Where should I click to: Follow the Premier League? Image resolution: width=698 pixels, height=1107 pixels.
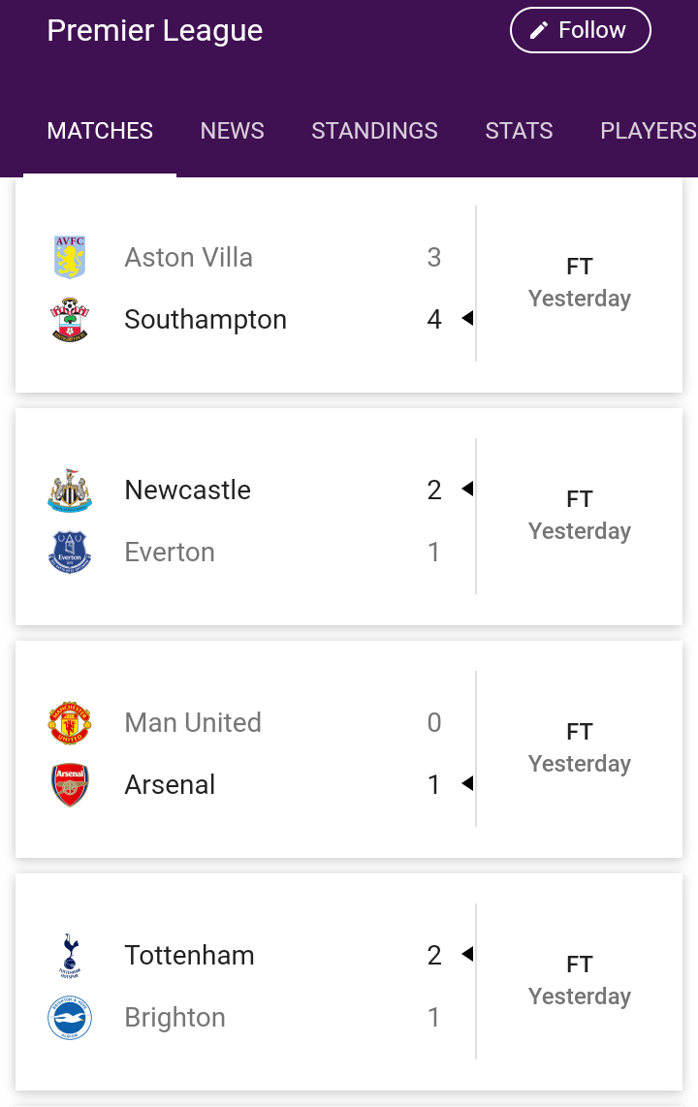pos(580,30)
